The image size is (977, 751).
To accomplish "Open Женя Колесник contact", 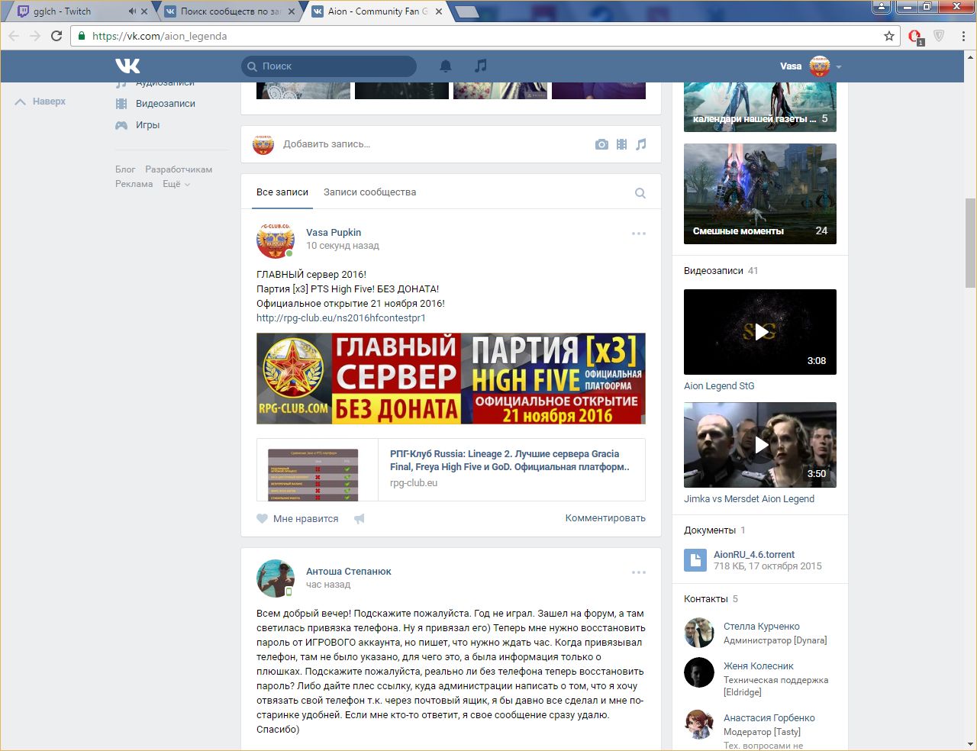I will point(759,666).
